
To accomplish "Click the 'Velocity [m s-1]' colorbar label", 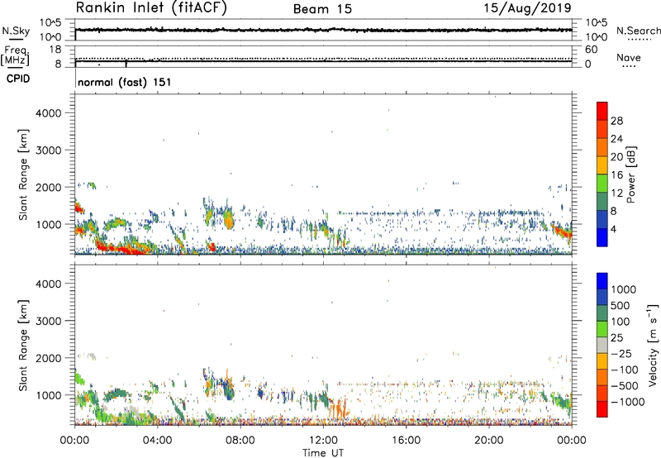I will pyautogui.click(x=653, y=345).
